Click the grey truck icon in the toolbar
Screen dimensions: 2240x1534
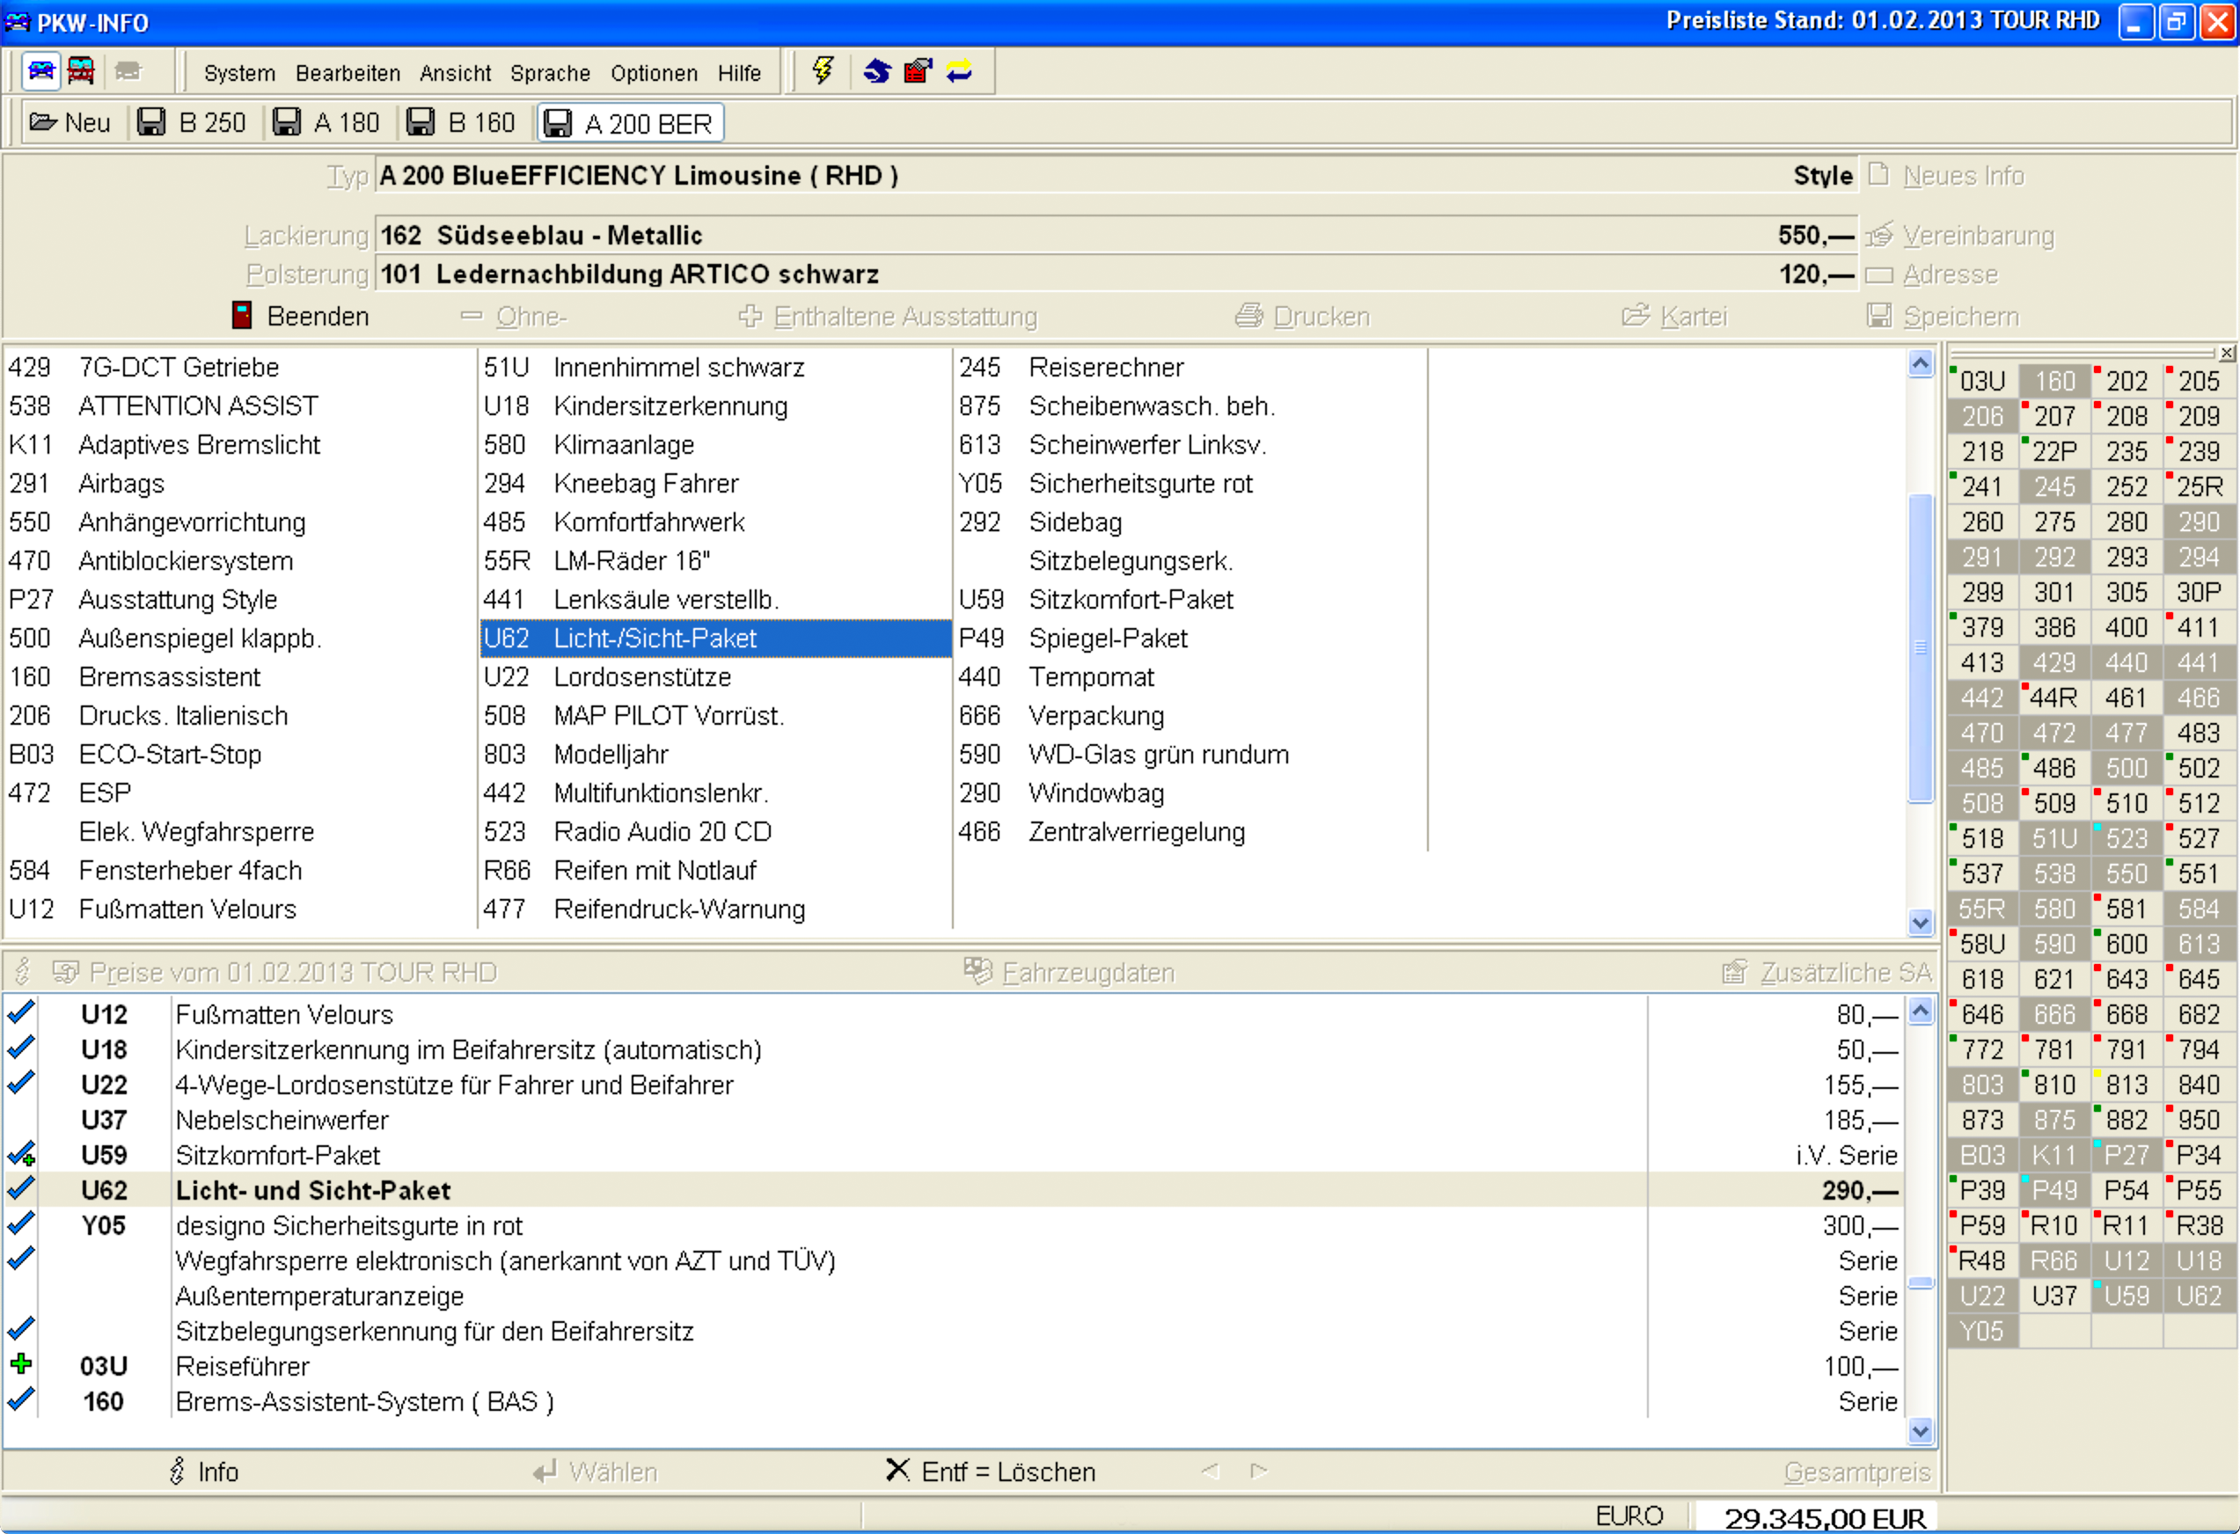(127, 70)
